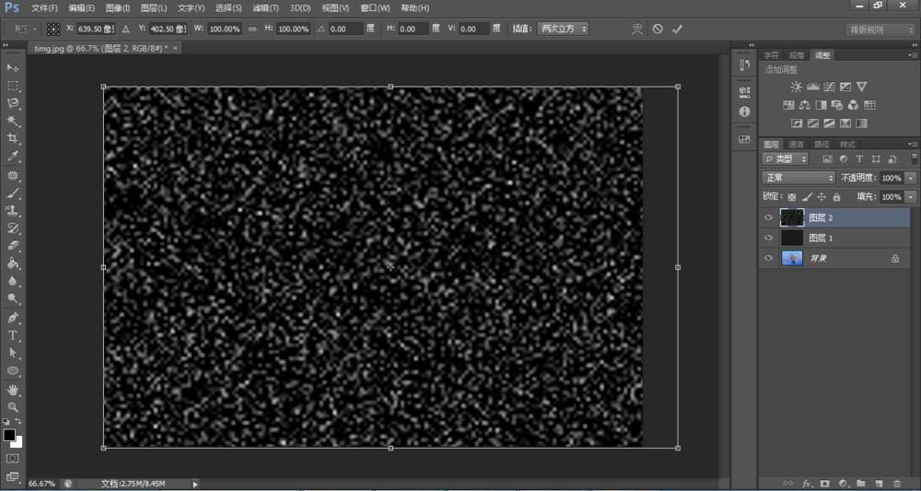The image size is (921, 491).
Task: Click the foreground black color swatch
Action: pyautogui.click(x=9, y=434)
